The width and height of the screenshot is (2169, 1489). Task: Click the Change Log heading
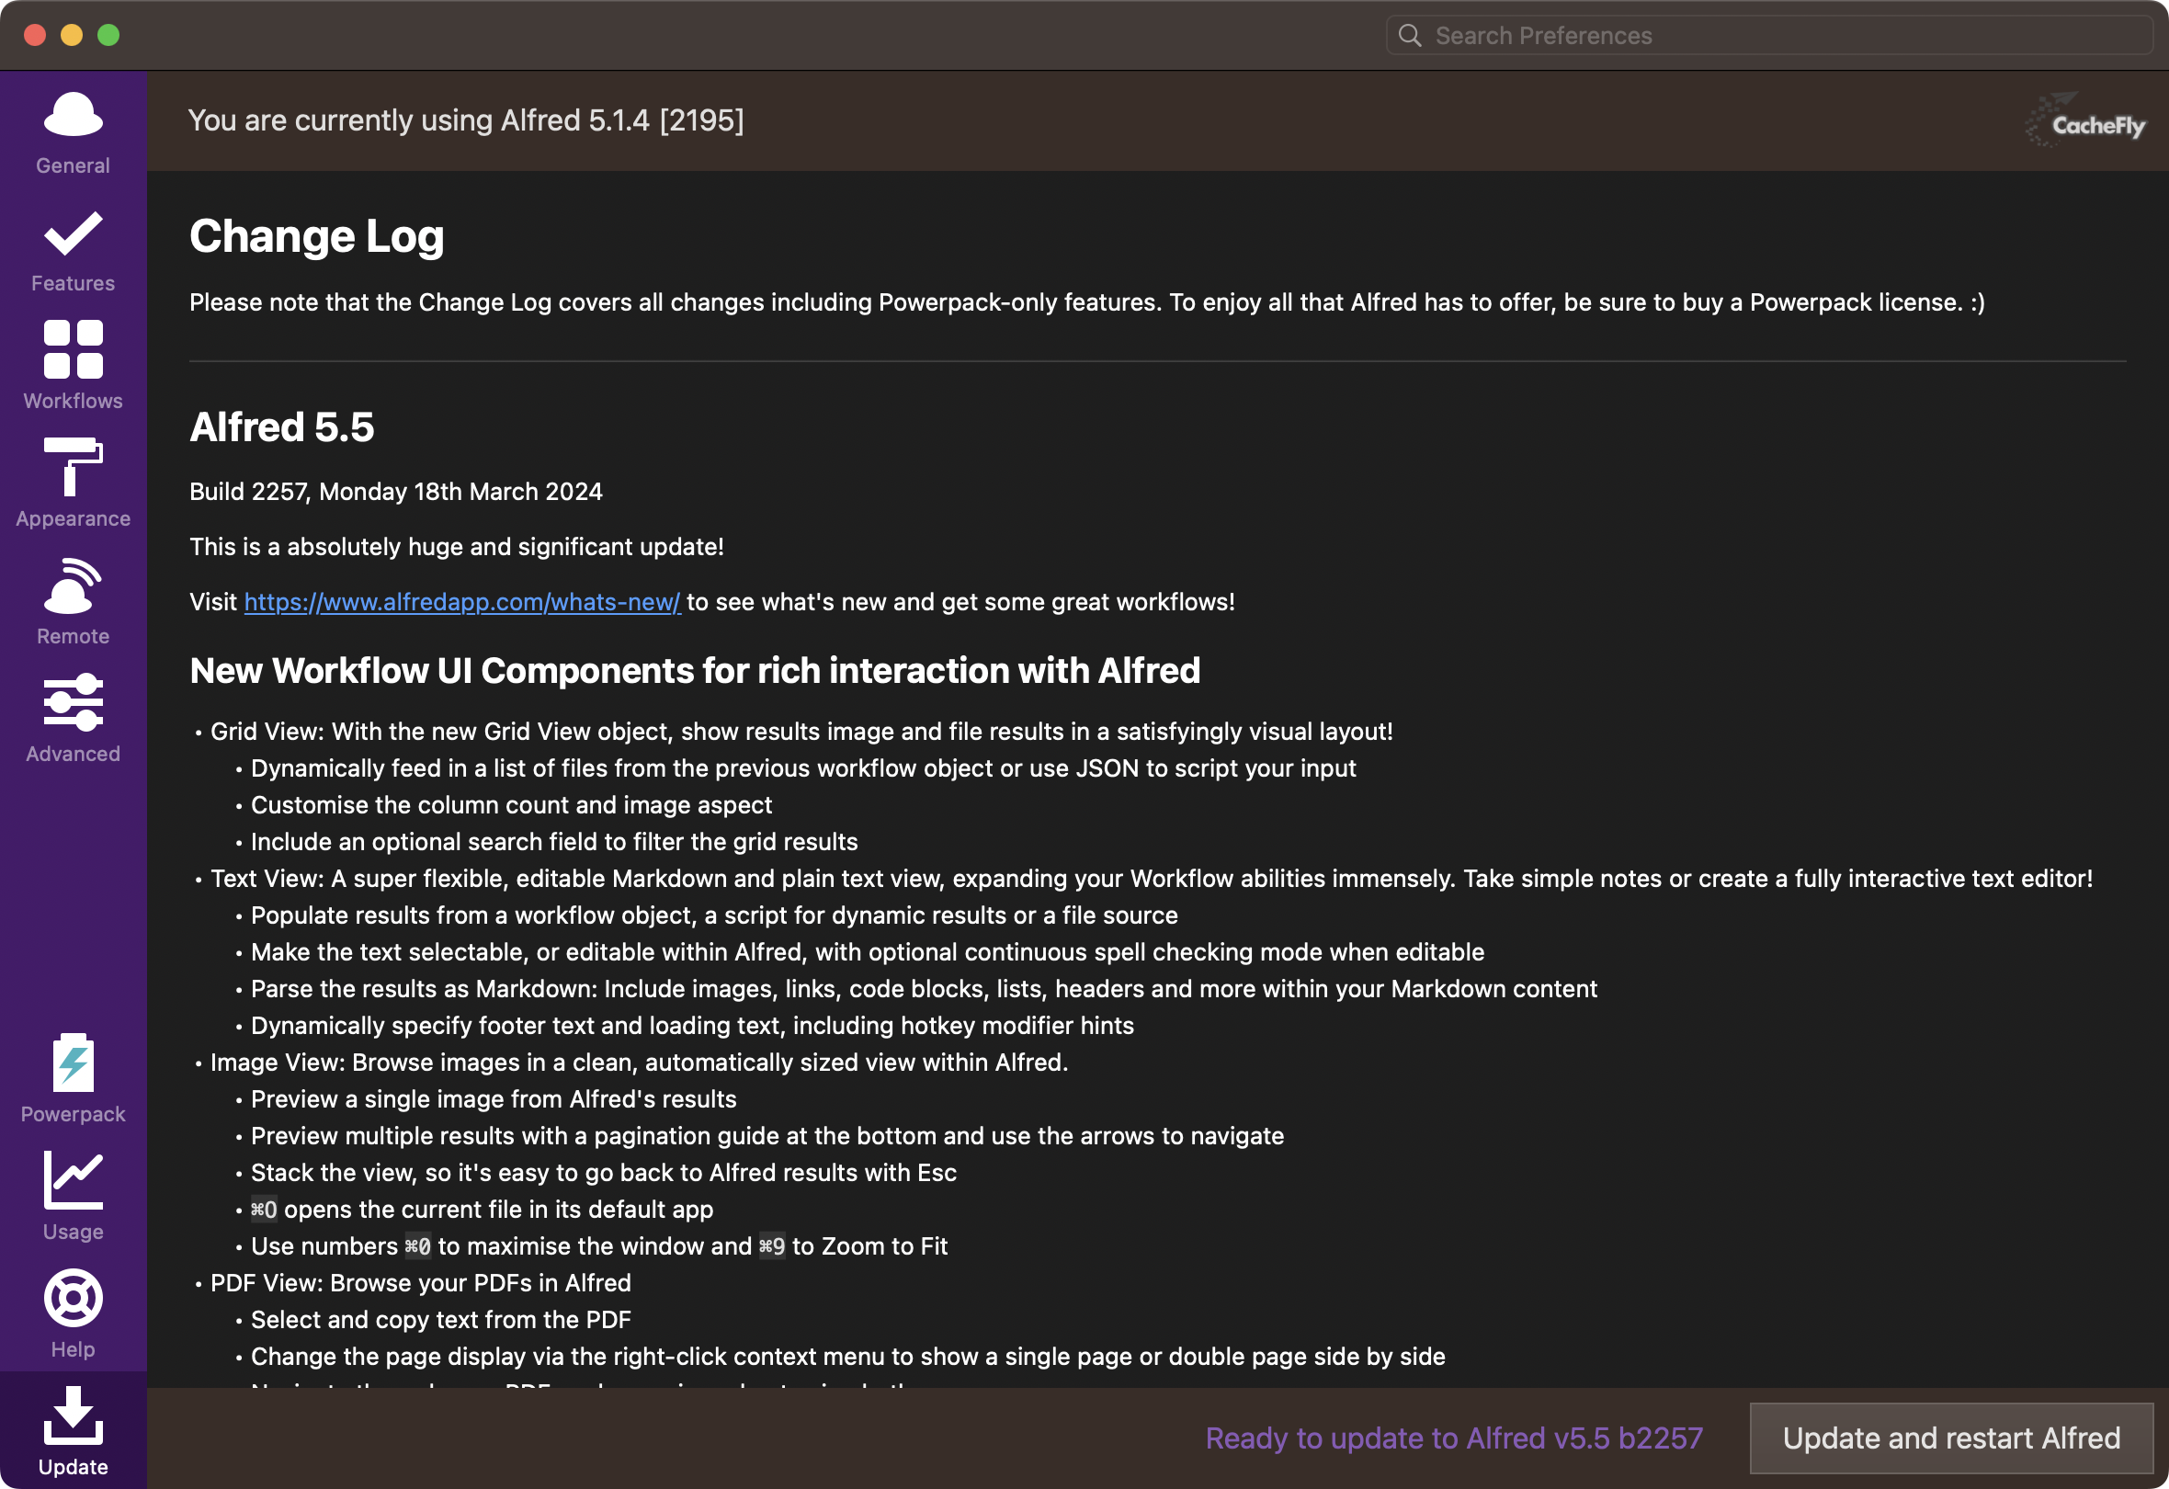click(316, 236)
